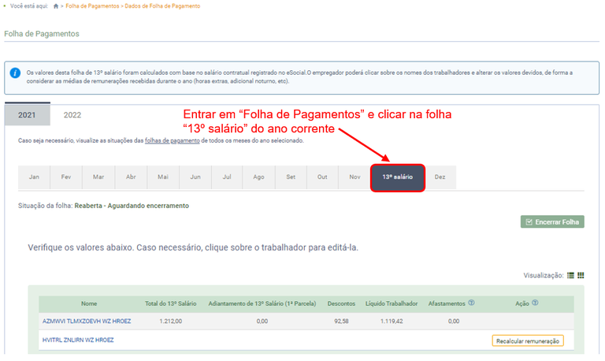Click the blue info icon in notice
Image resolution: width=605 pixels, height=361 pixels.
tap(15, 73)
